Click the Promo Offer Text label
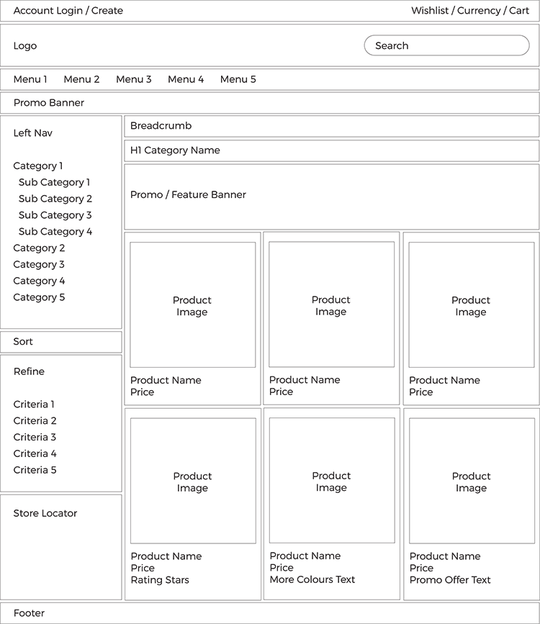Viewport: 540px width, 624px height. (450, 580)
